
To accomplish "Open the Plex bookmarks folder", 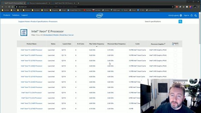I will click(13, 10).
